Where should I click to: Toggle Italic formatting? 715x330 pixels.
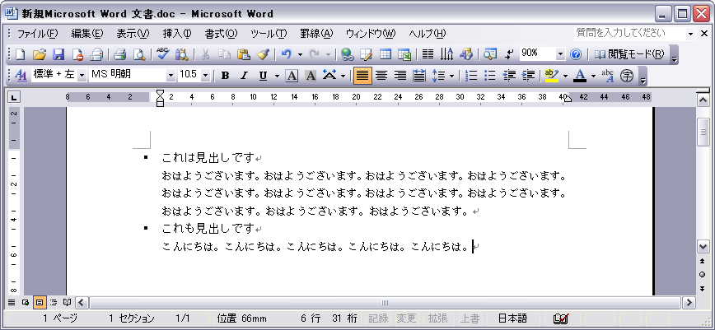click(244, 76)
